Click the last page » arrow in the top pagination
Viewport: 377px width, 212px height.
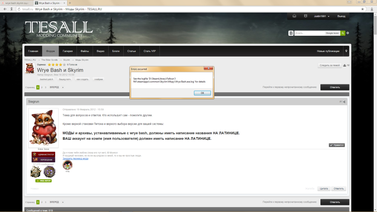click(x=63, y=87)
